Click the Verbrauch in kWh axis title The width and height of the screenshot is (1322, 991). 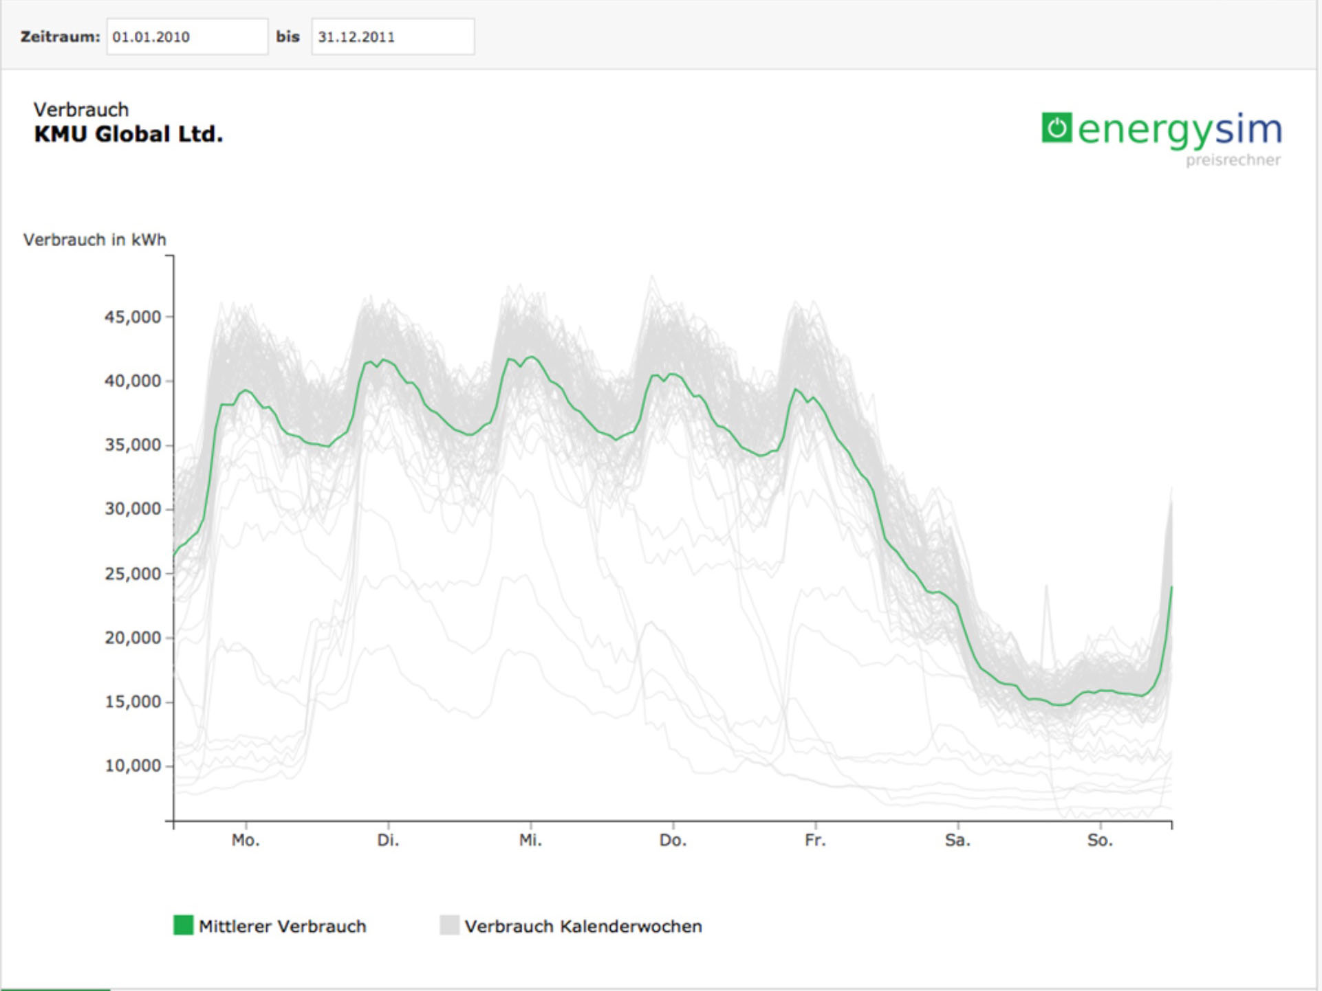[95, 240]
